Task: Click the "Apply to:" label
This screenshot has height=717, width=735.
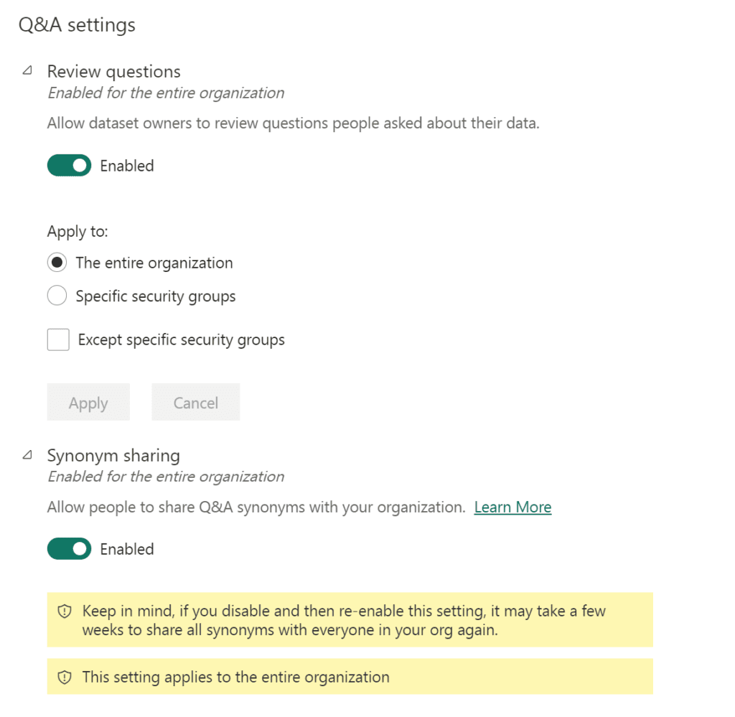Action: (x=78, y=231)
